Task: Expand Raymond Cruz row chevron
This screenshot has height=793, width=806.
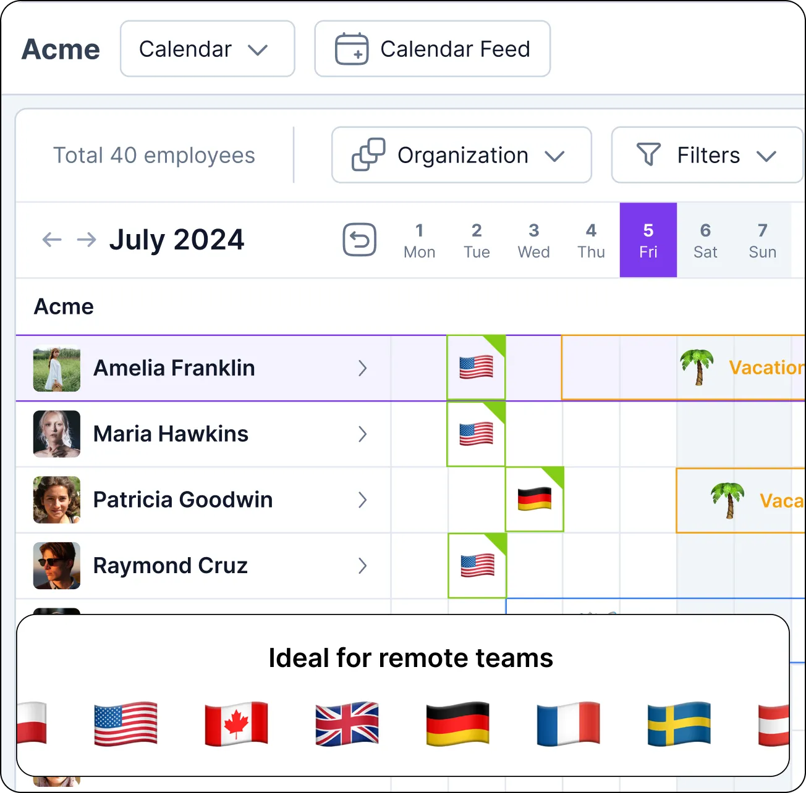Action: (363, 566)
